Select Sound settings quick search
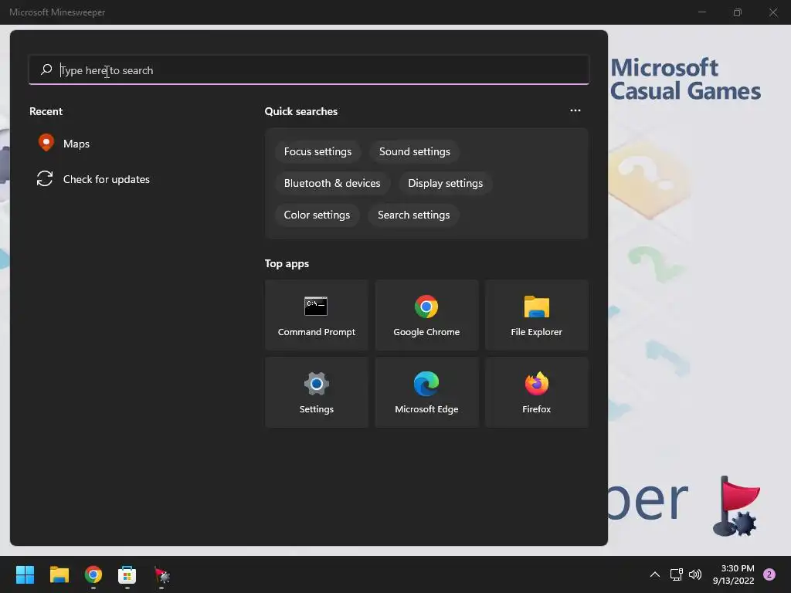Screen dimensions: 791x593 point(415,152)
